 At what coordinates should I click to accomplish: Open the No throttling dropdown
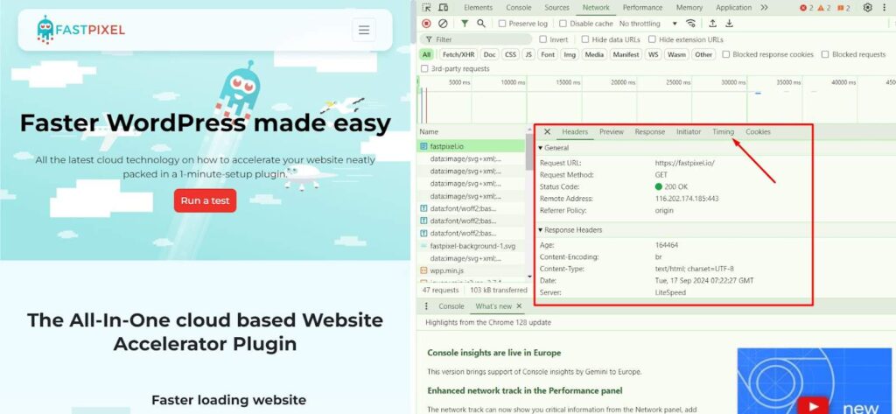click(x=648, y=24)
